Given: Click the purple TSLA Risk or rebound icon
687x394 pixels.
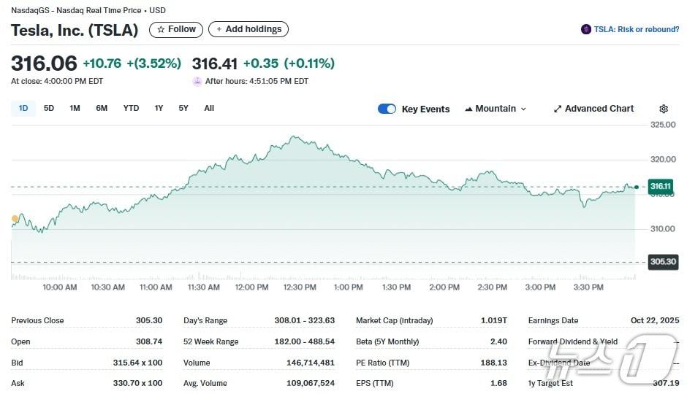Looking at the screenshot, I should [x=586, y=29].
